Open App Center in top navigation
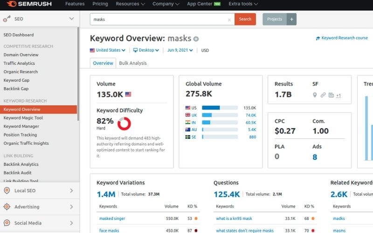373x233 pixels. click(x=200, y=4)
